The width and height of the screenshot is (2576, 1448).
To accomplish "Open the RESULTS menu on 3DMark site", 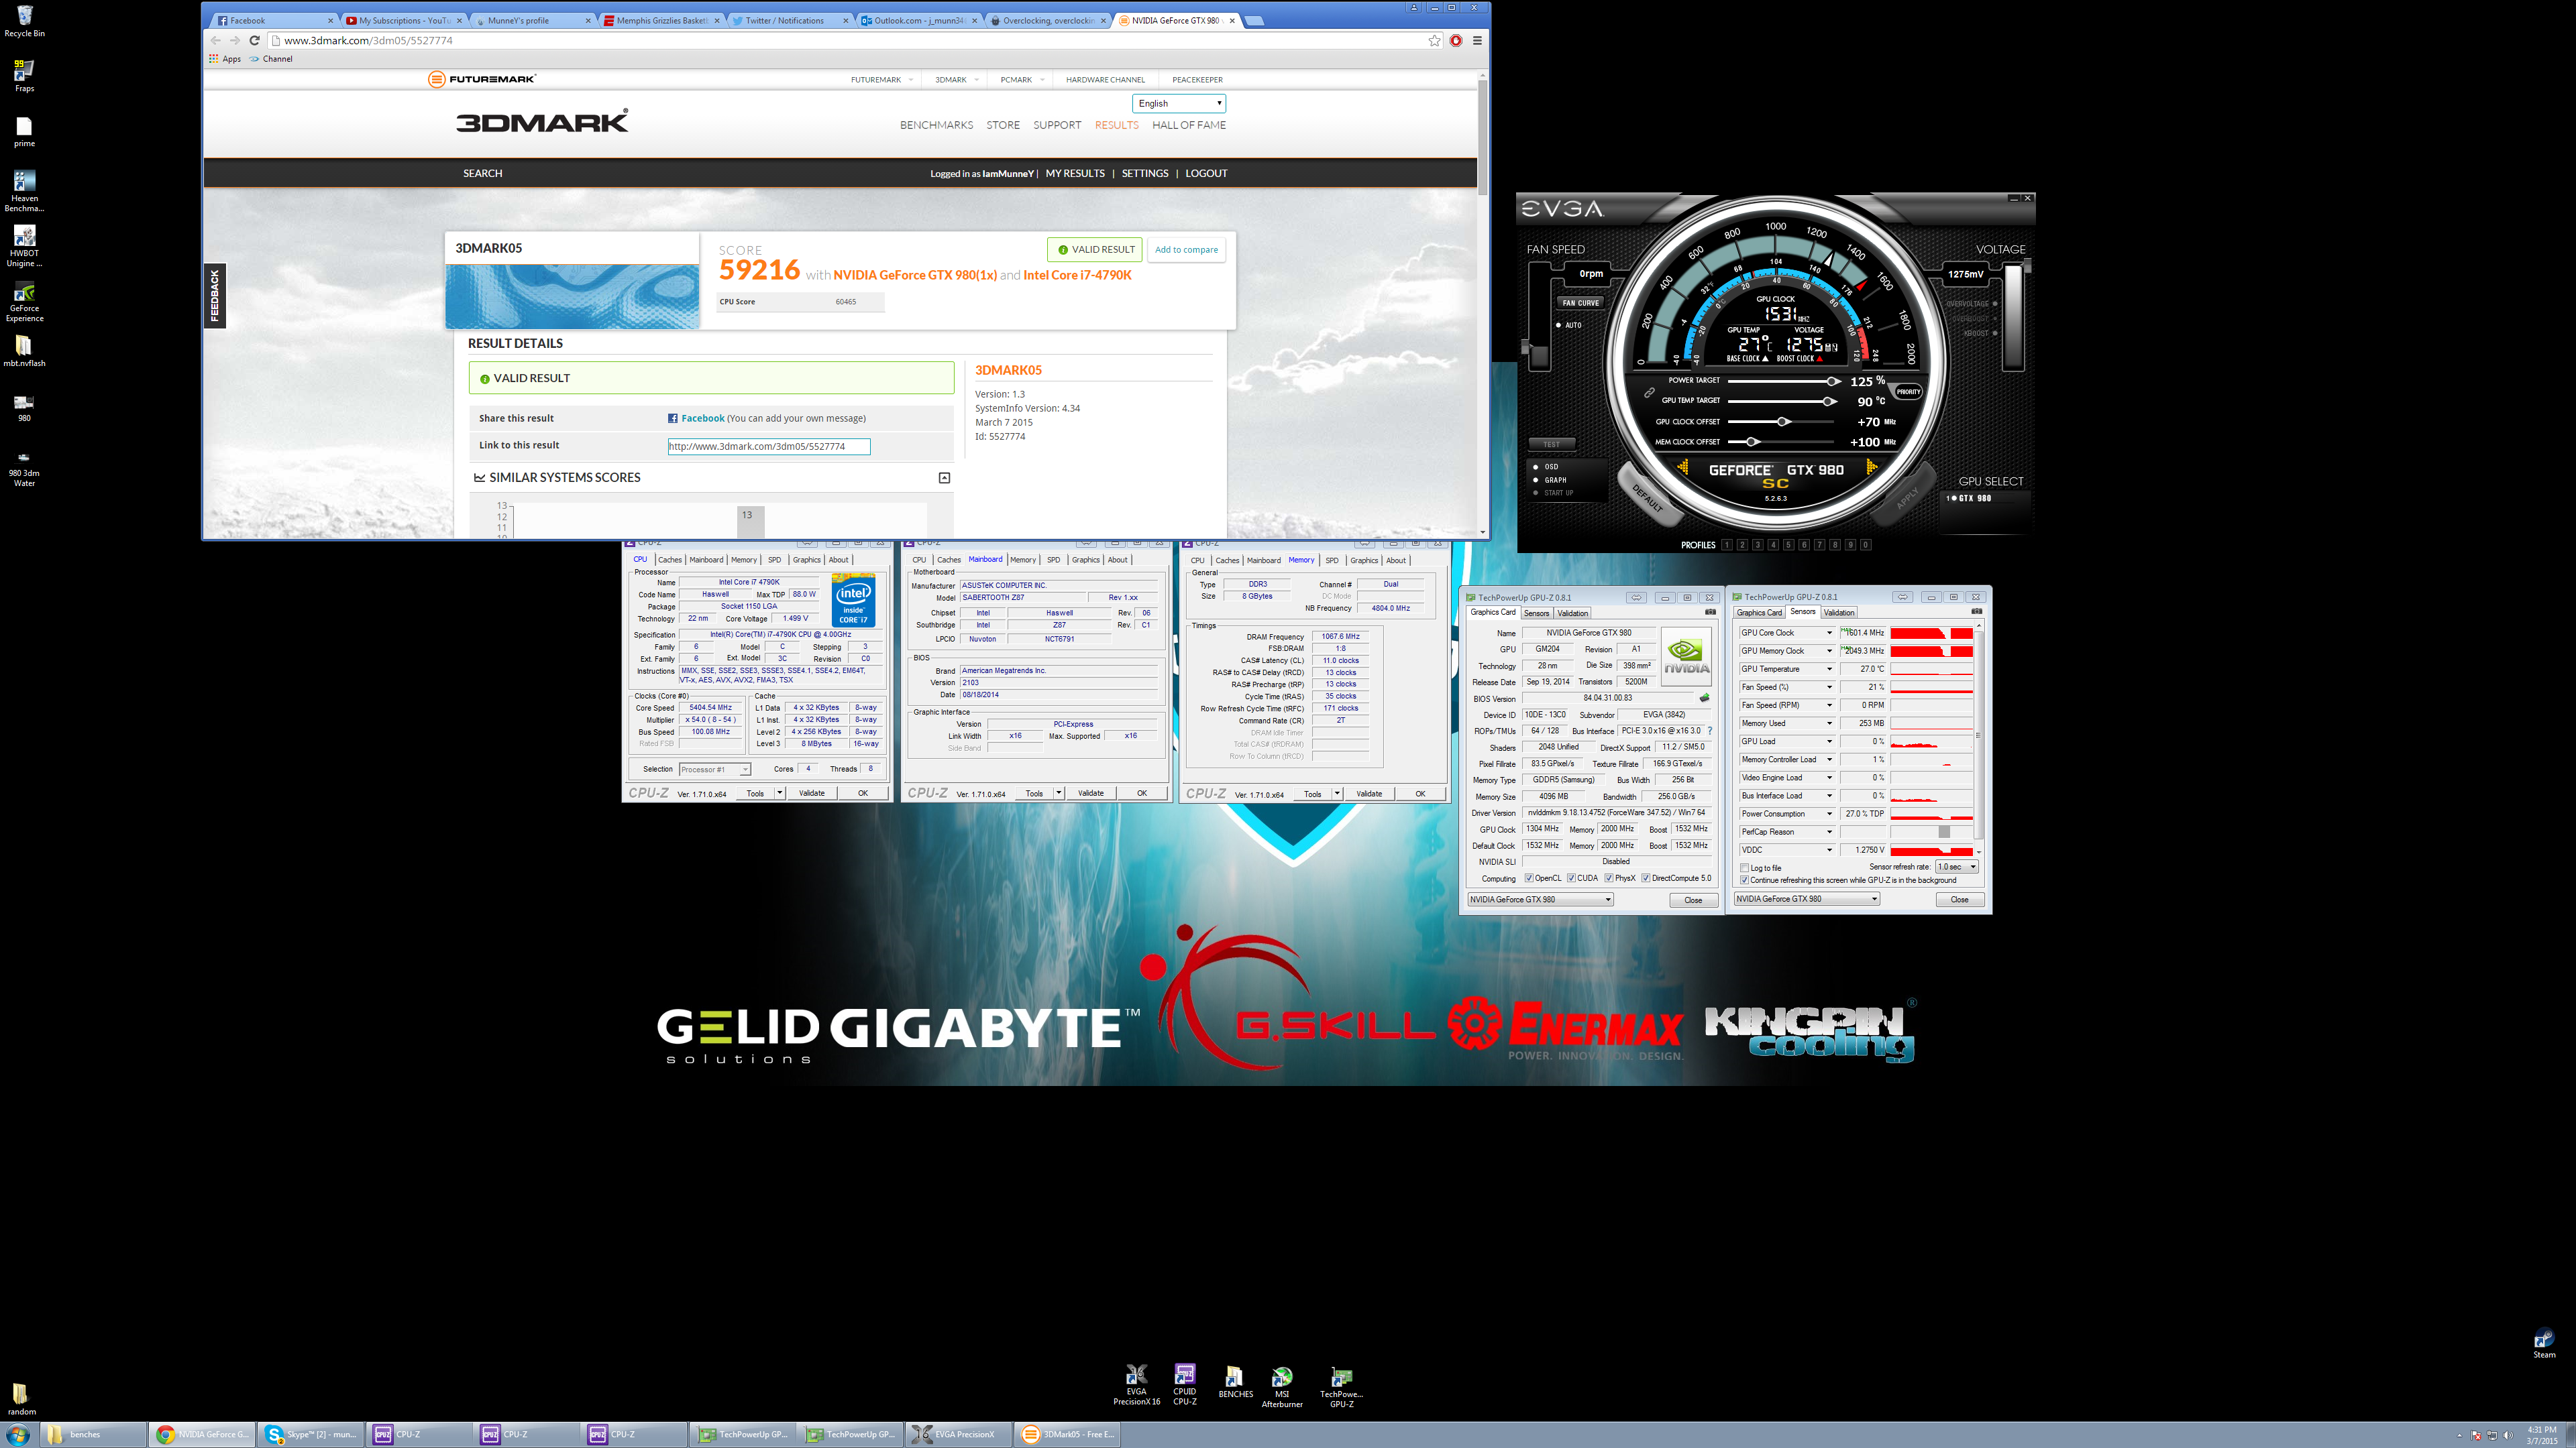I will point(1116,125).
